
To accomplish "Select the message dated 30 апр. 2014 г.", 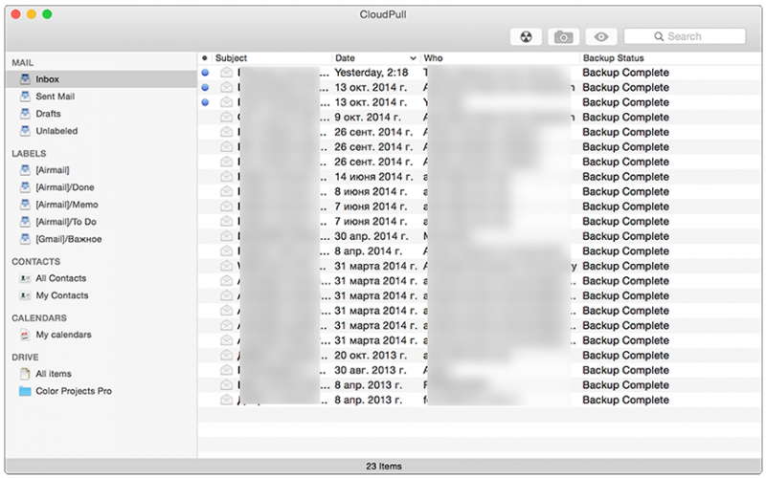I will [480, 236].
